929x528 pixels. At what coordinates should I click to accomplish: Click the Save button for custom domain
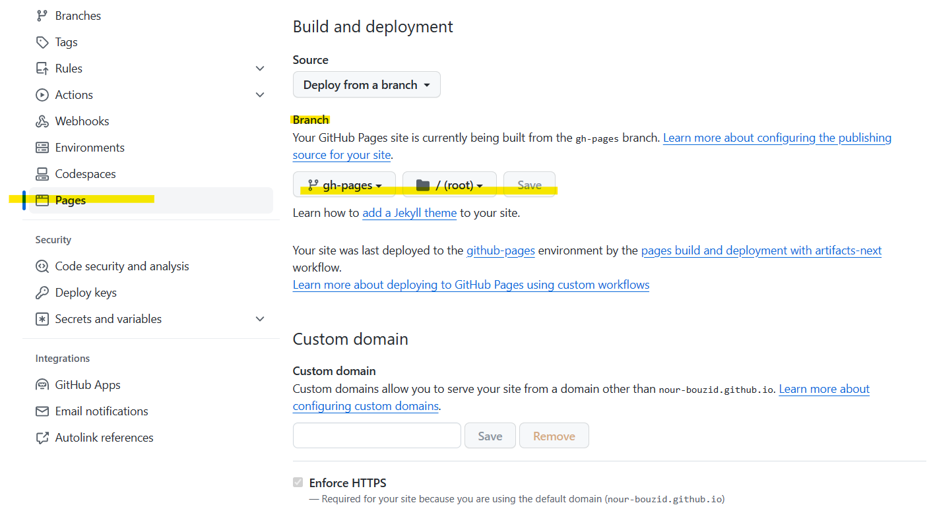click(490, 435)
